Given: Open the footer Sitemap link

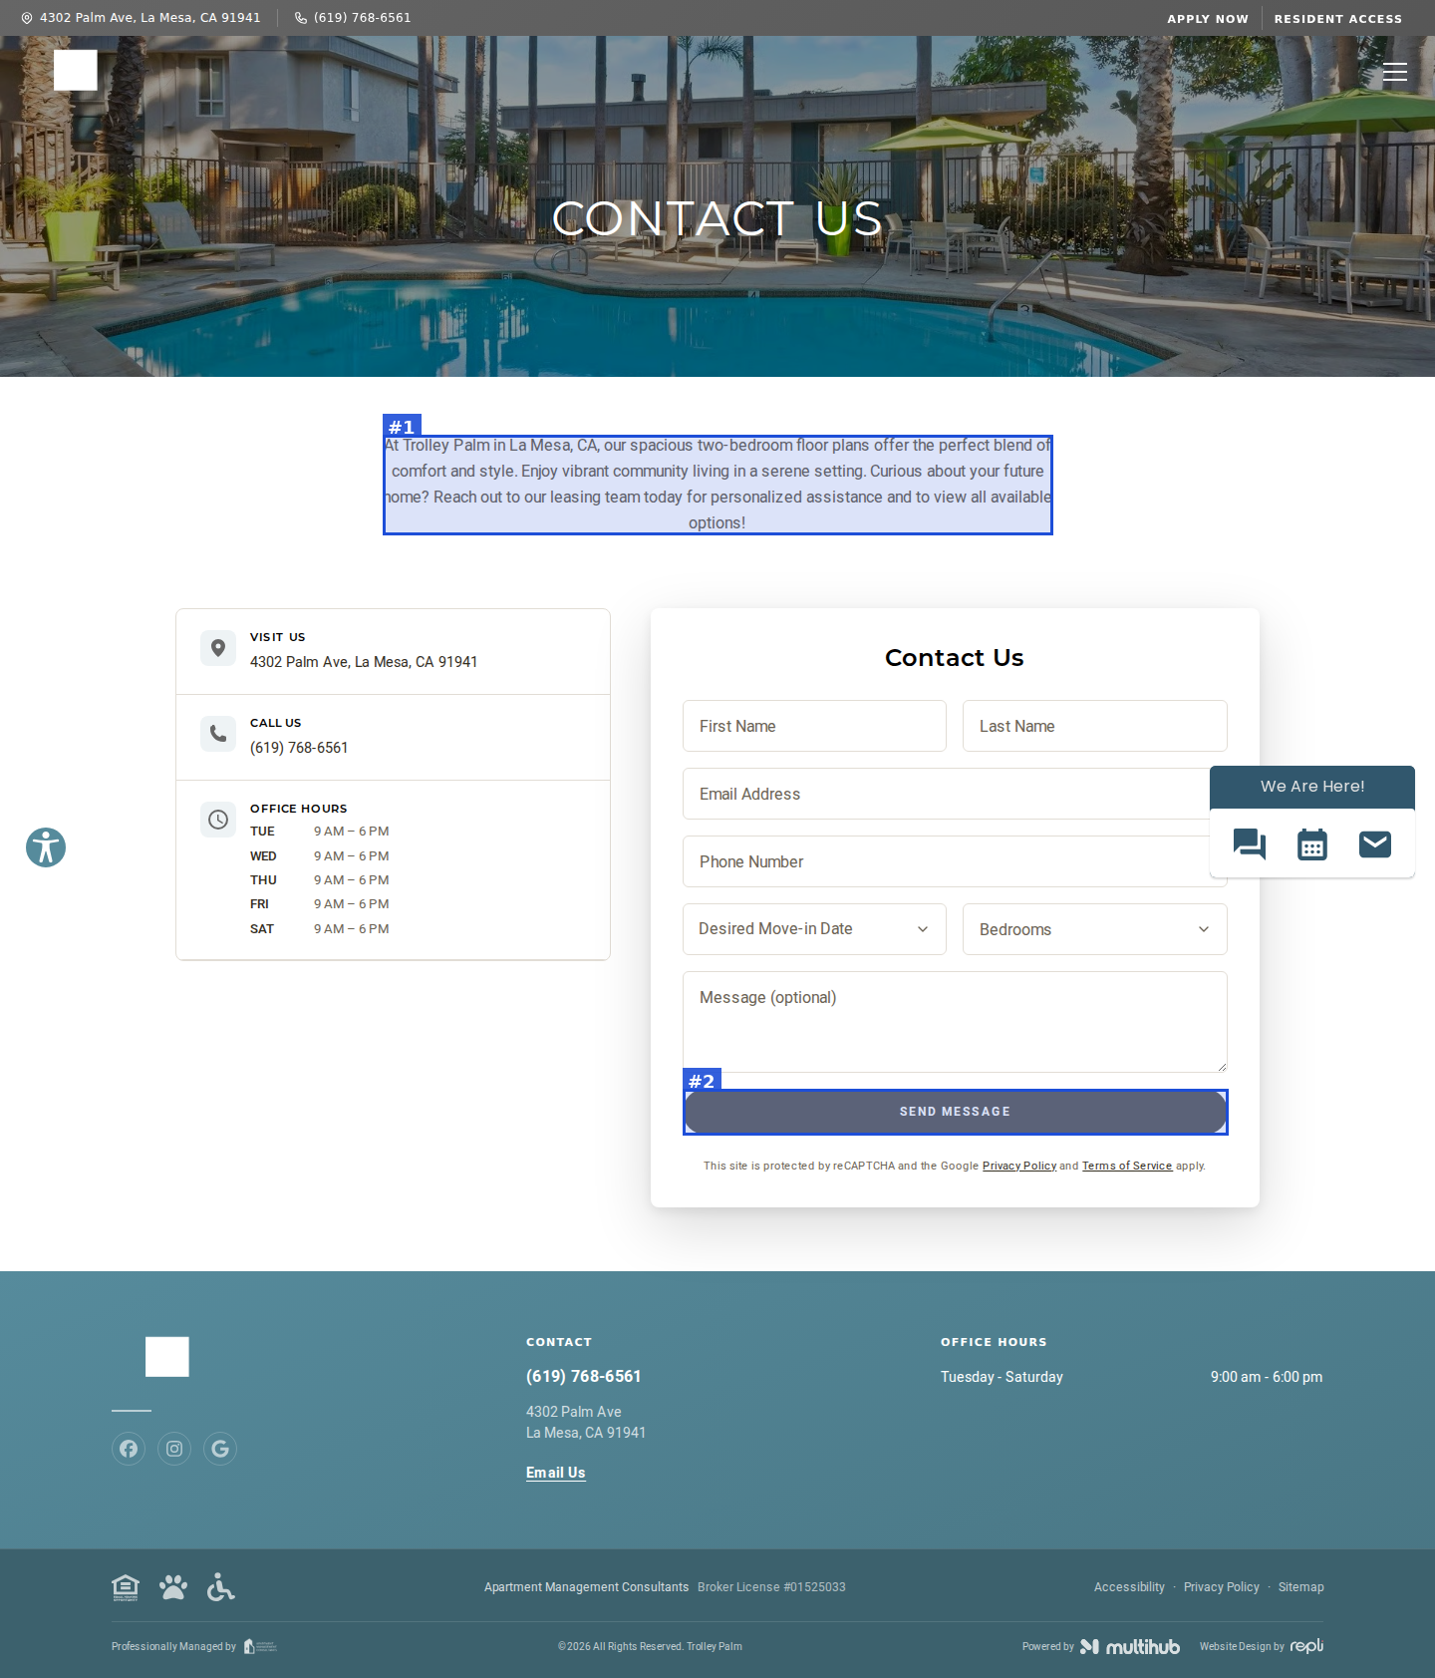Looking at the screenshot, I should pos(1301,1587).
